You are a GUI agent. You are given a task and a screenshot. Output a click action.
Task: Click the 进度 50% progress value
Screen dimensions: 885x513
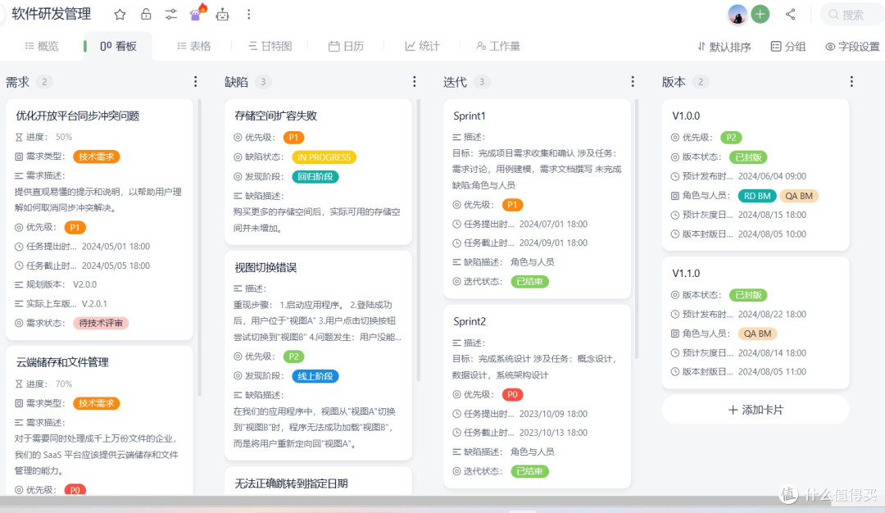click(x=64, y=137)
